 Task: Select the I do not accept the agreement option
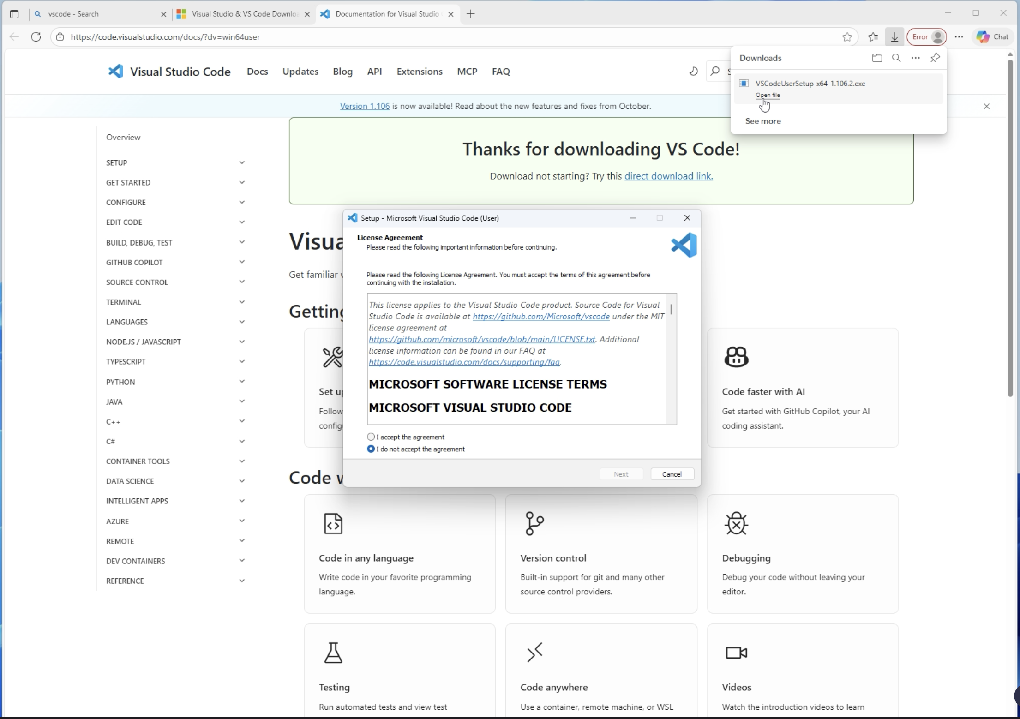point(371,449)
